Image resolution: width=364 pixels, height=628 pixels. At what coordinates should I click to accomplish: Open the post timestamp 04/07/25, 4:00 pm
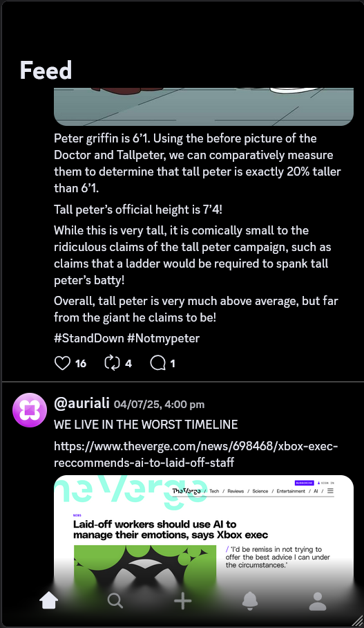(x=159, y=404)
